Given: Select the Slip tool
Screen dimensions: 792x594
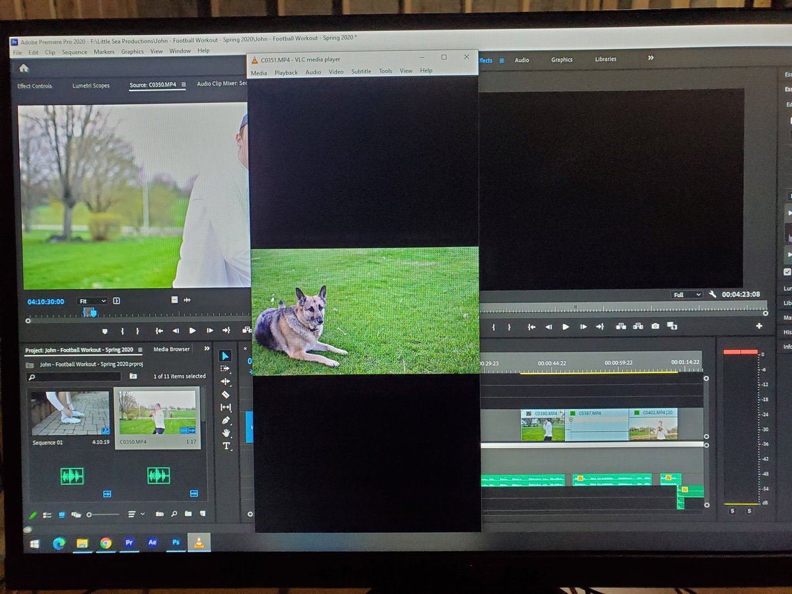Looking at the screenshot, I should click(x=226, y=407).
